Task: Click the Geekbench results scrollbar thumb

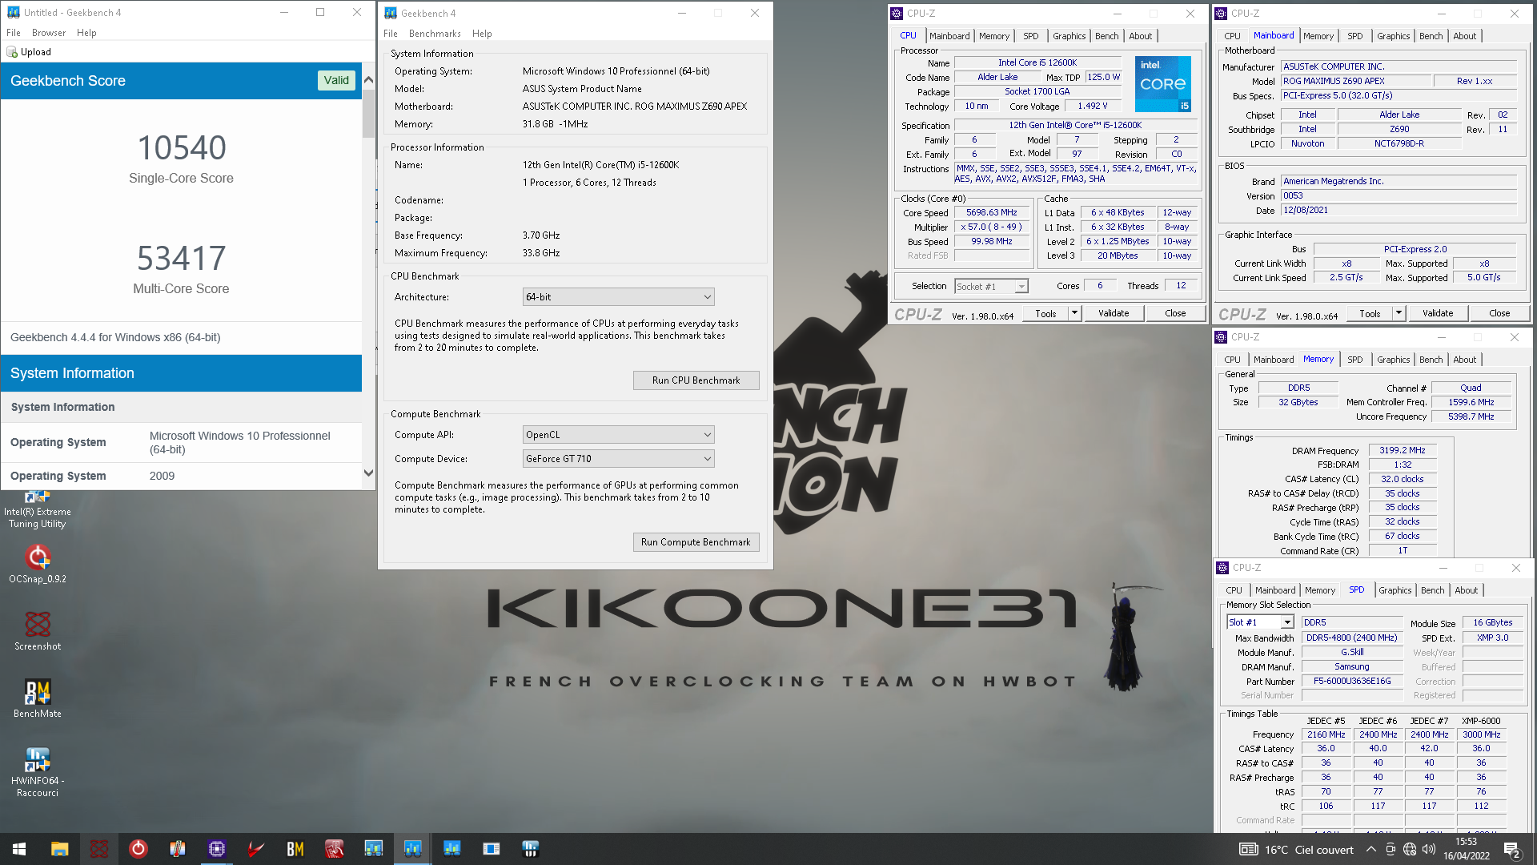Action: (368, 113)
